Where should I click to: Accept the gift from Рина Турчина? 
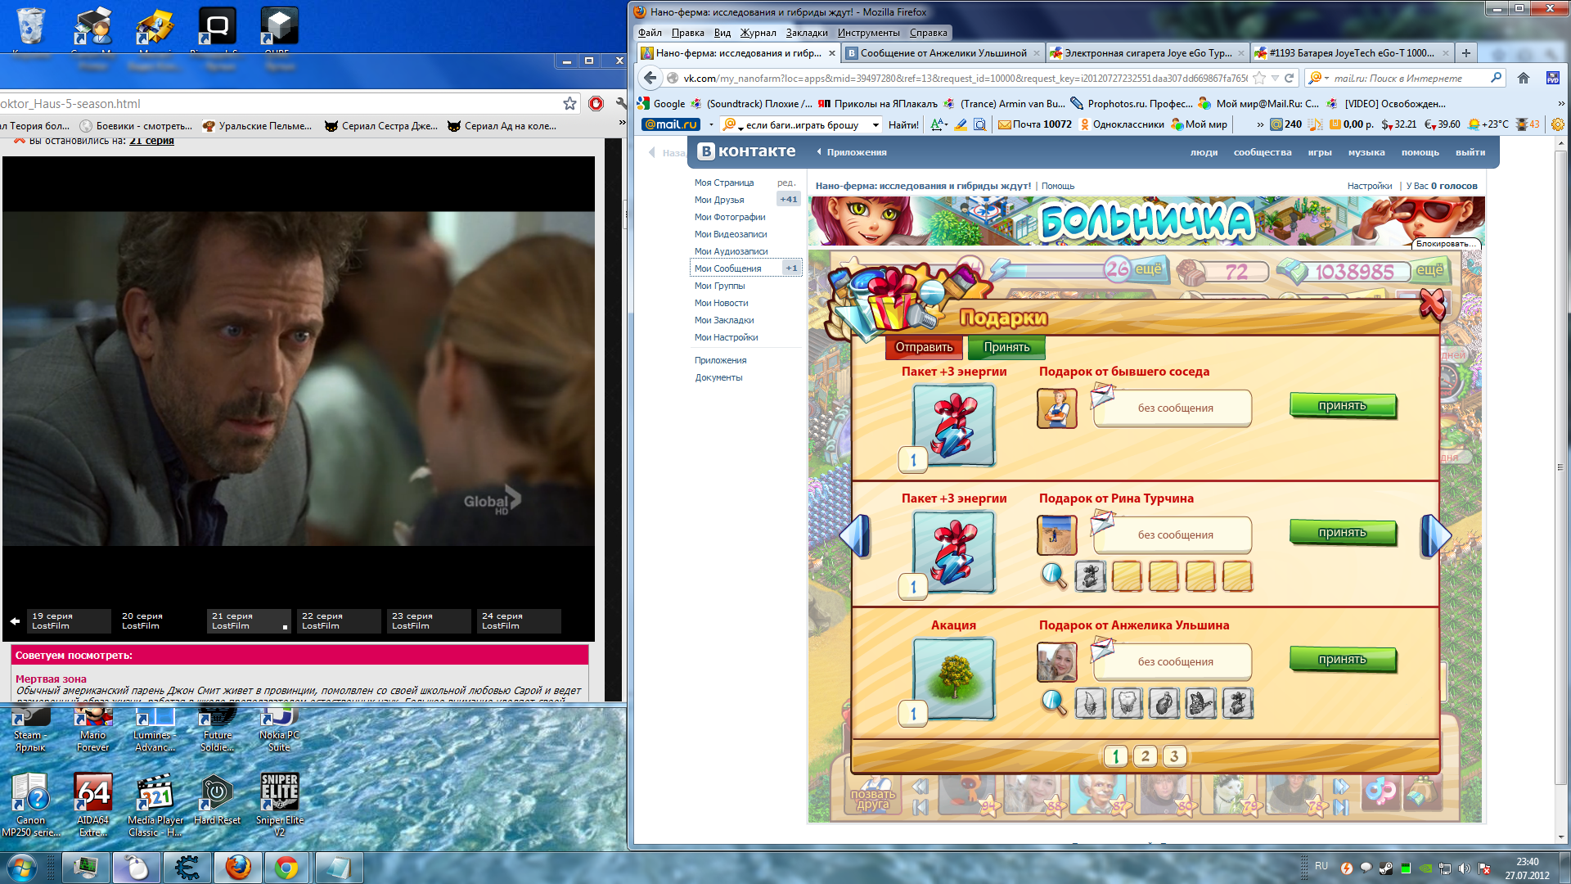(x=1343, y=533)
